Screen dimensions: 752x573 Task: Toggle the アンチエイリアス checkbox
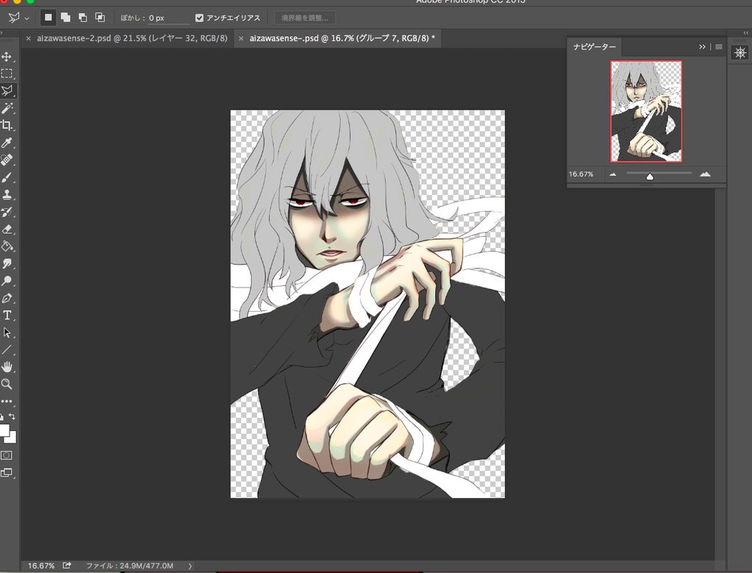tap(200, 18)
